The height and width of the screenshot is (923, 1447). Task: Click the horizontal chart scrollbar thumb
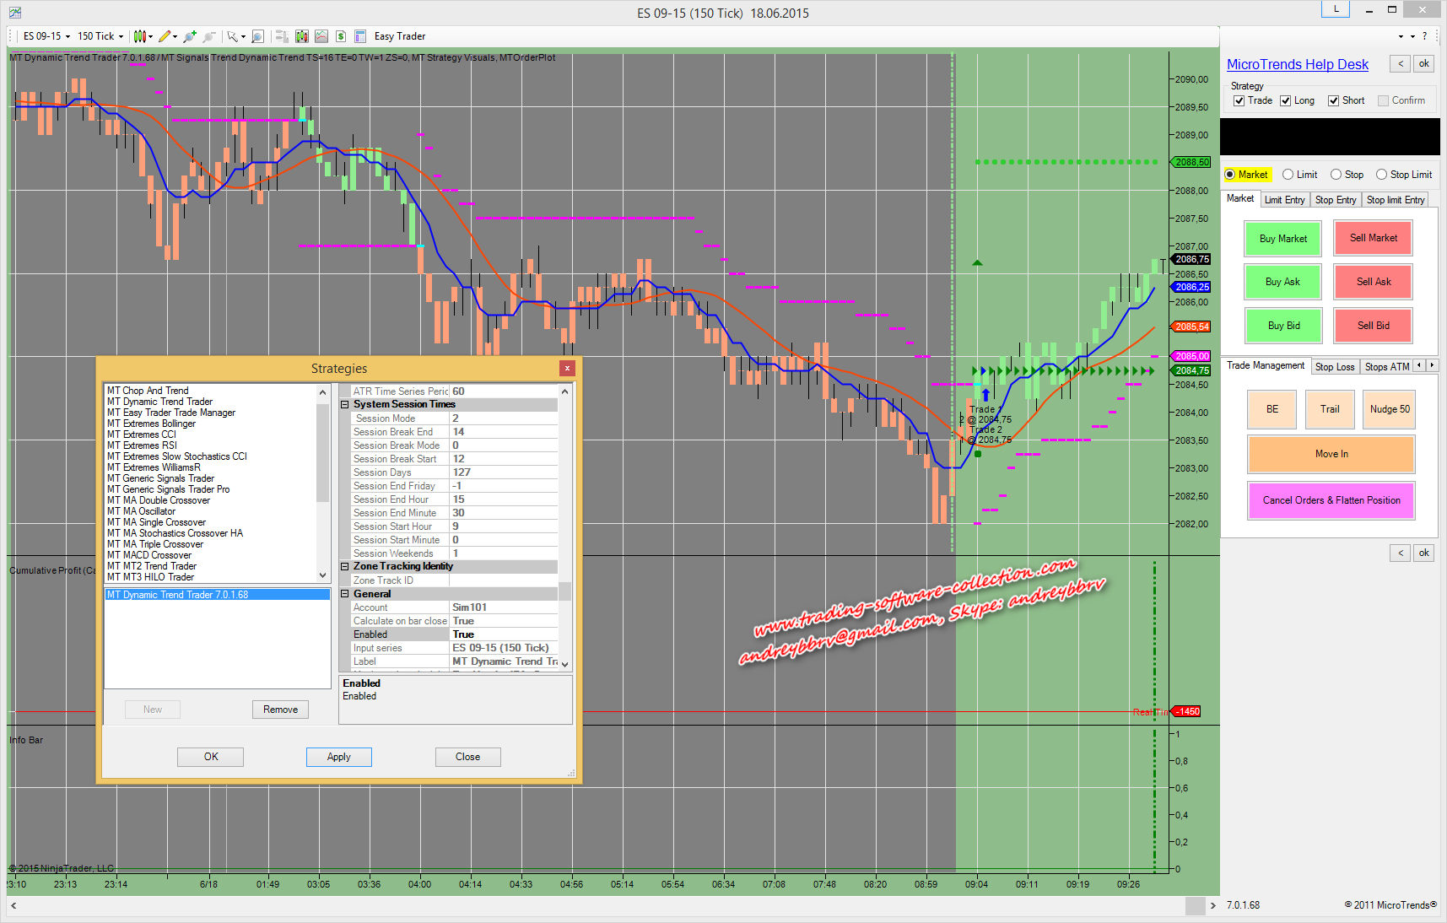tap(1195, 905)
